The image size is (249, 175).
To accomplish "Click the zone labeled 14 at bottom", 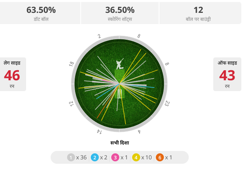I will click(100, 132).
